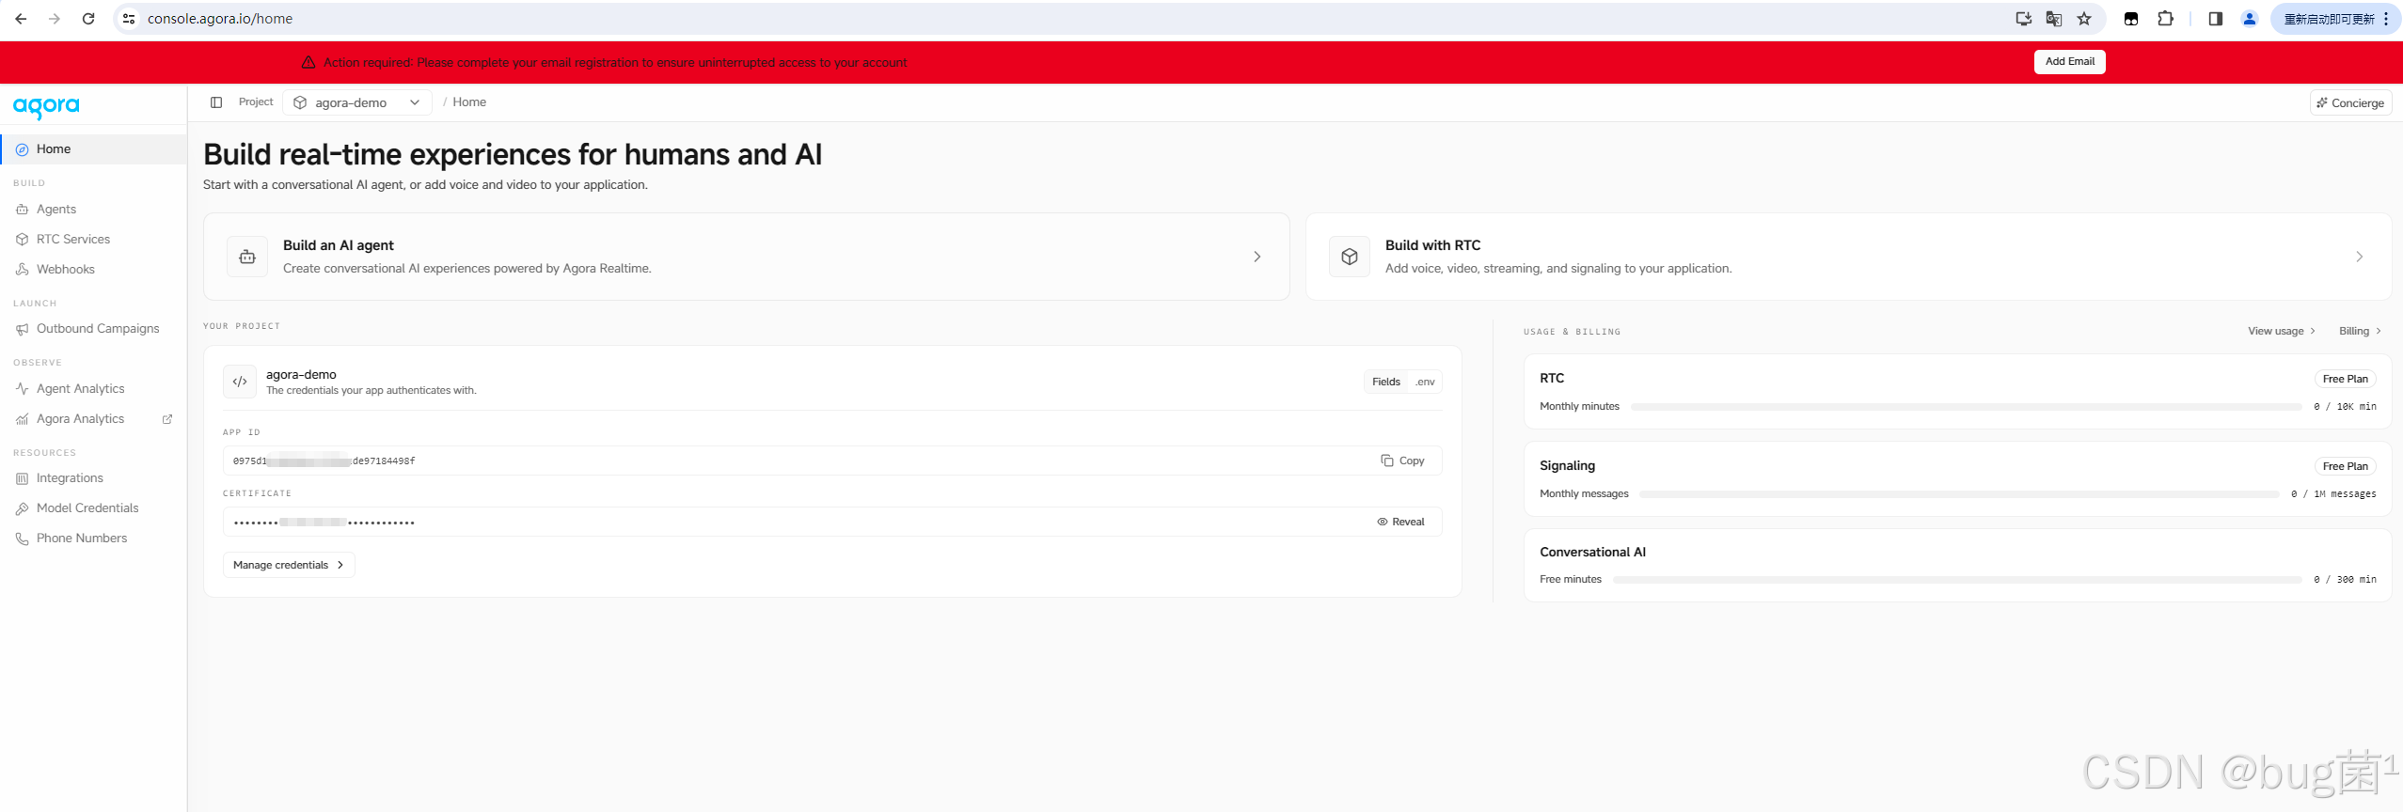Click the Signaling Monthly messages usage bar
Screen dimensions: 2403x812
[1959, 494]
